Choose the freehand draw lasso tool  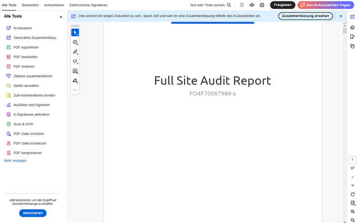click(x=75, y=61)
